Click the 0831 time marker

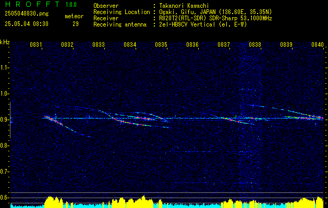pyautogui.click(x=36, y=44)
